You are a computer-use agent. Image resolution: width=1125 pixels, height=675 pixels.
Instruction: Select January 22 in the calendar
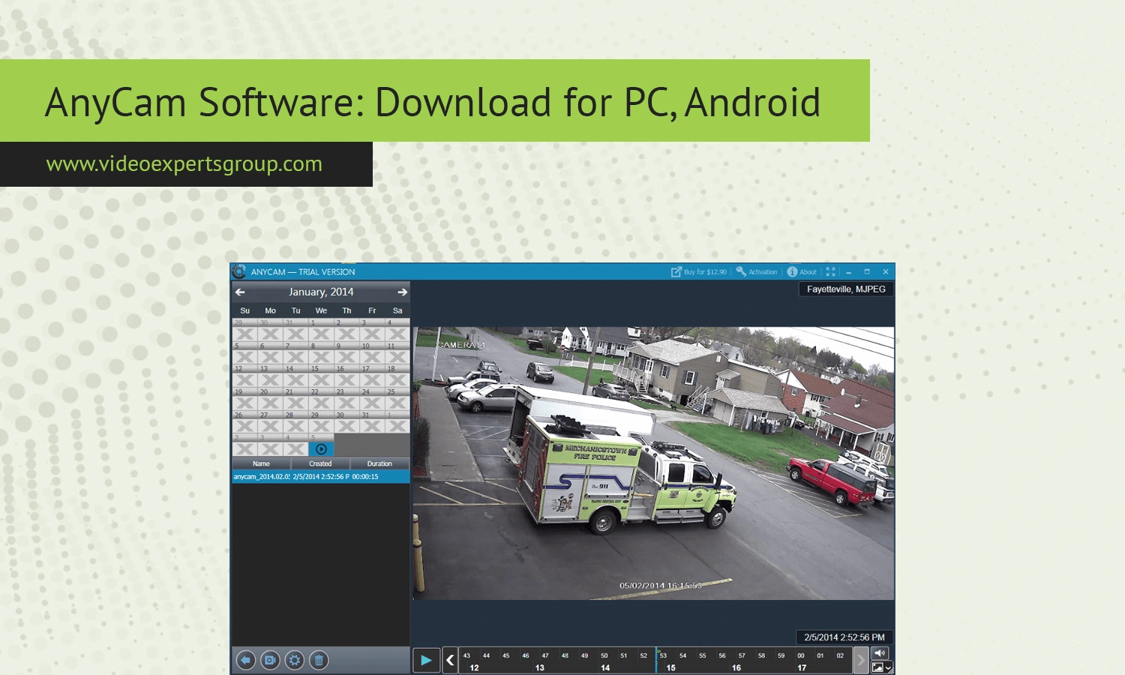click(321, 399)
